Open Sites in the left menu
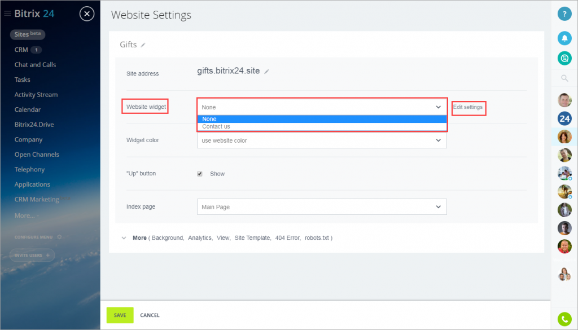Image resolution: width=578 pixels, height=330 pixels. coord(28,34)
